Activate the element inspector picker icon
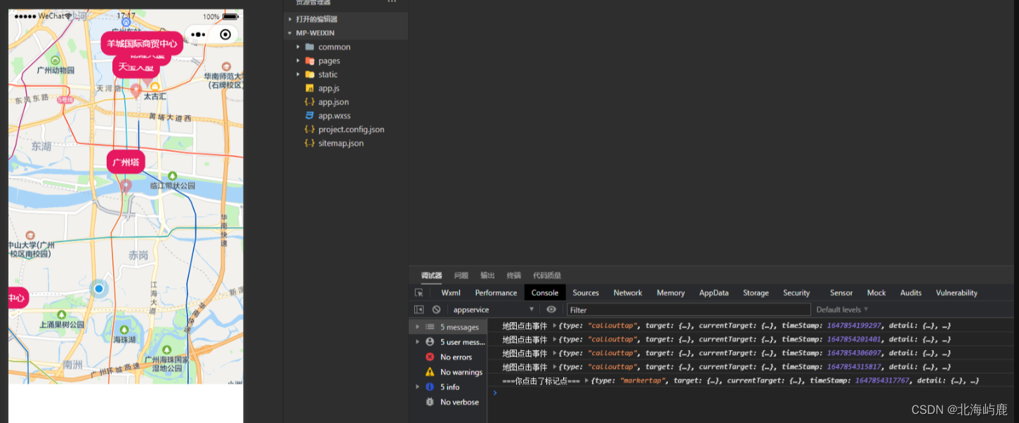 tap(419, 293)
